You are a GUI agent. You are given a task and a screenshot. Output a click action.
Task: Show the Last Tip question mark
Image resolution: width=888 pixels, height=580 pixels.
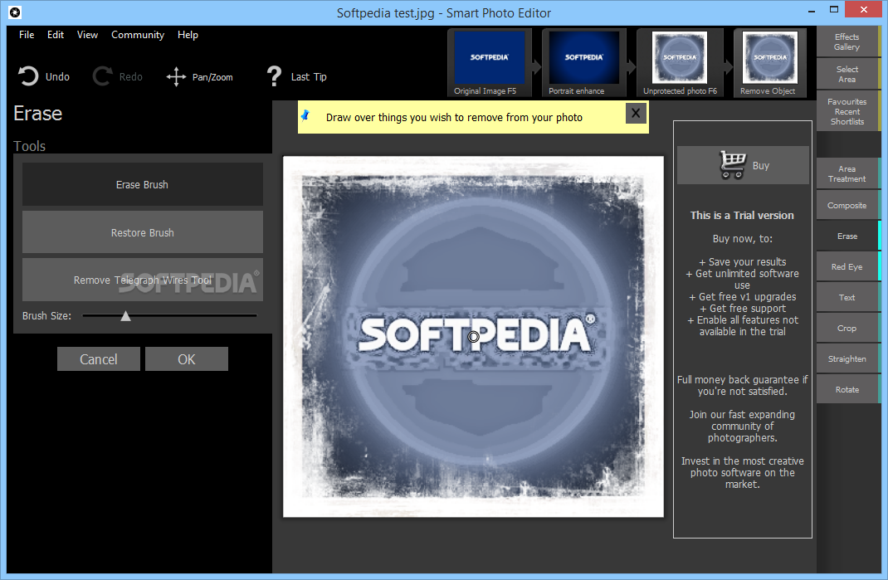274,76
